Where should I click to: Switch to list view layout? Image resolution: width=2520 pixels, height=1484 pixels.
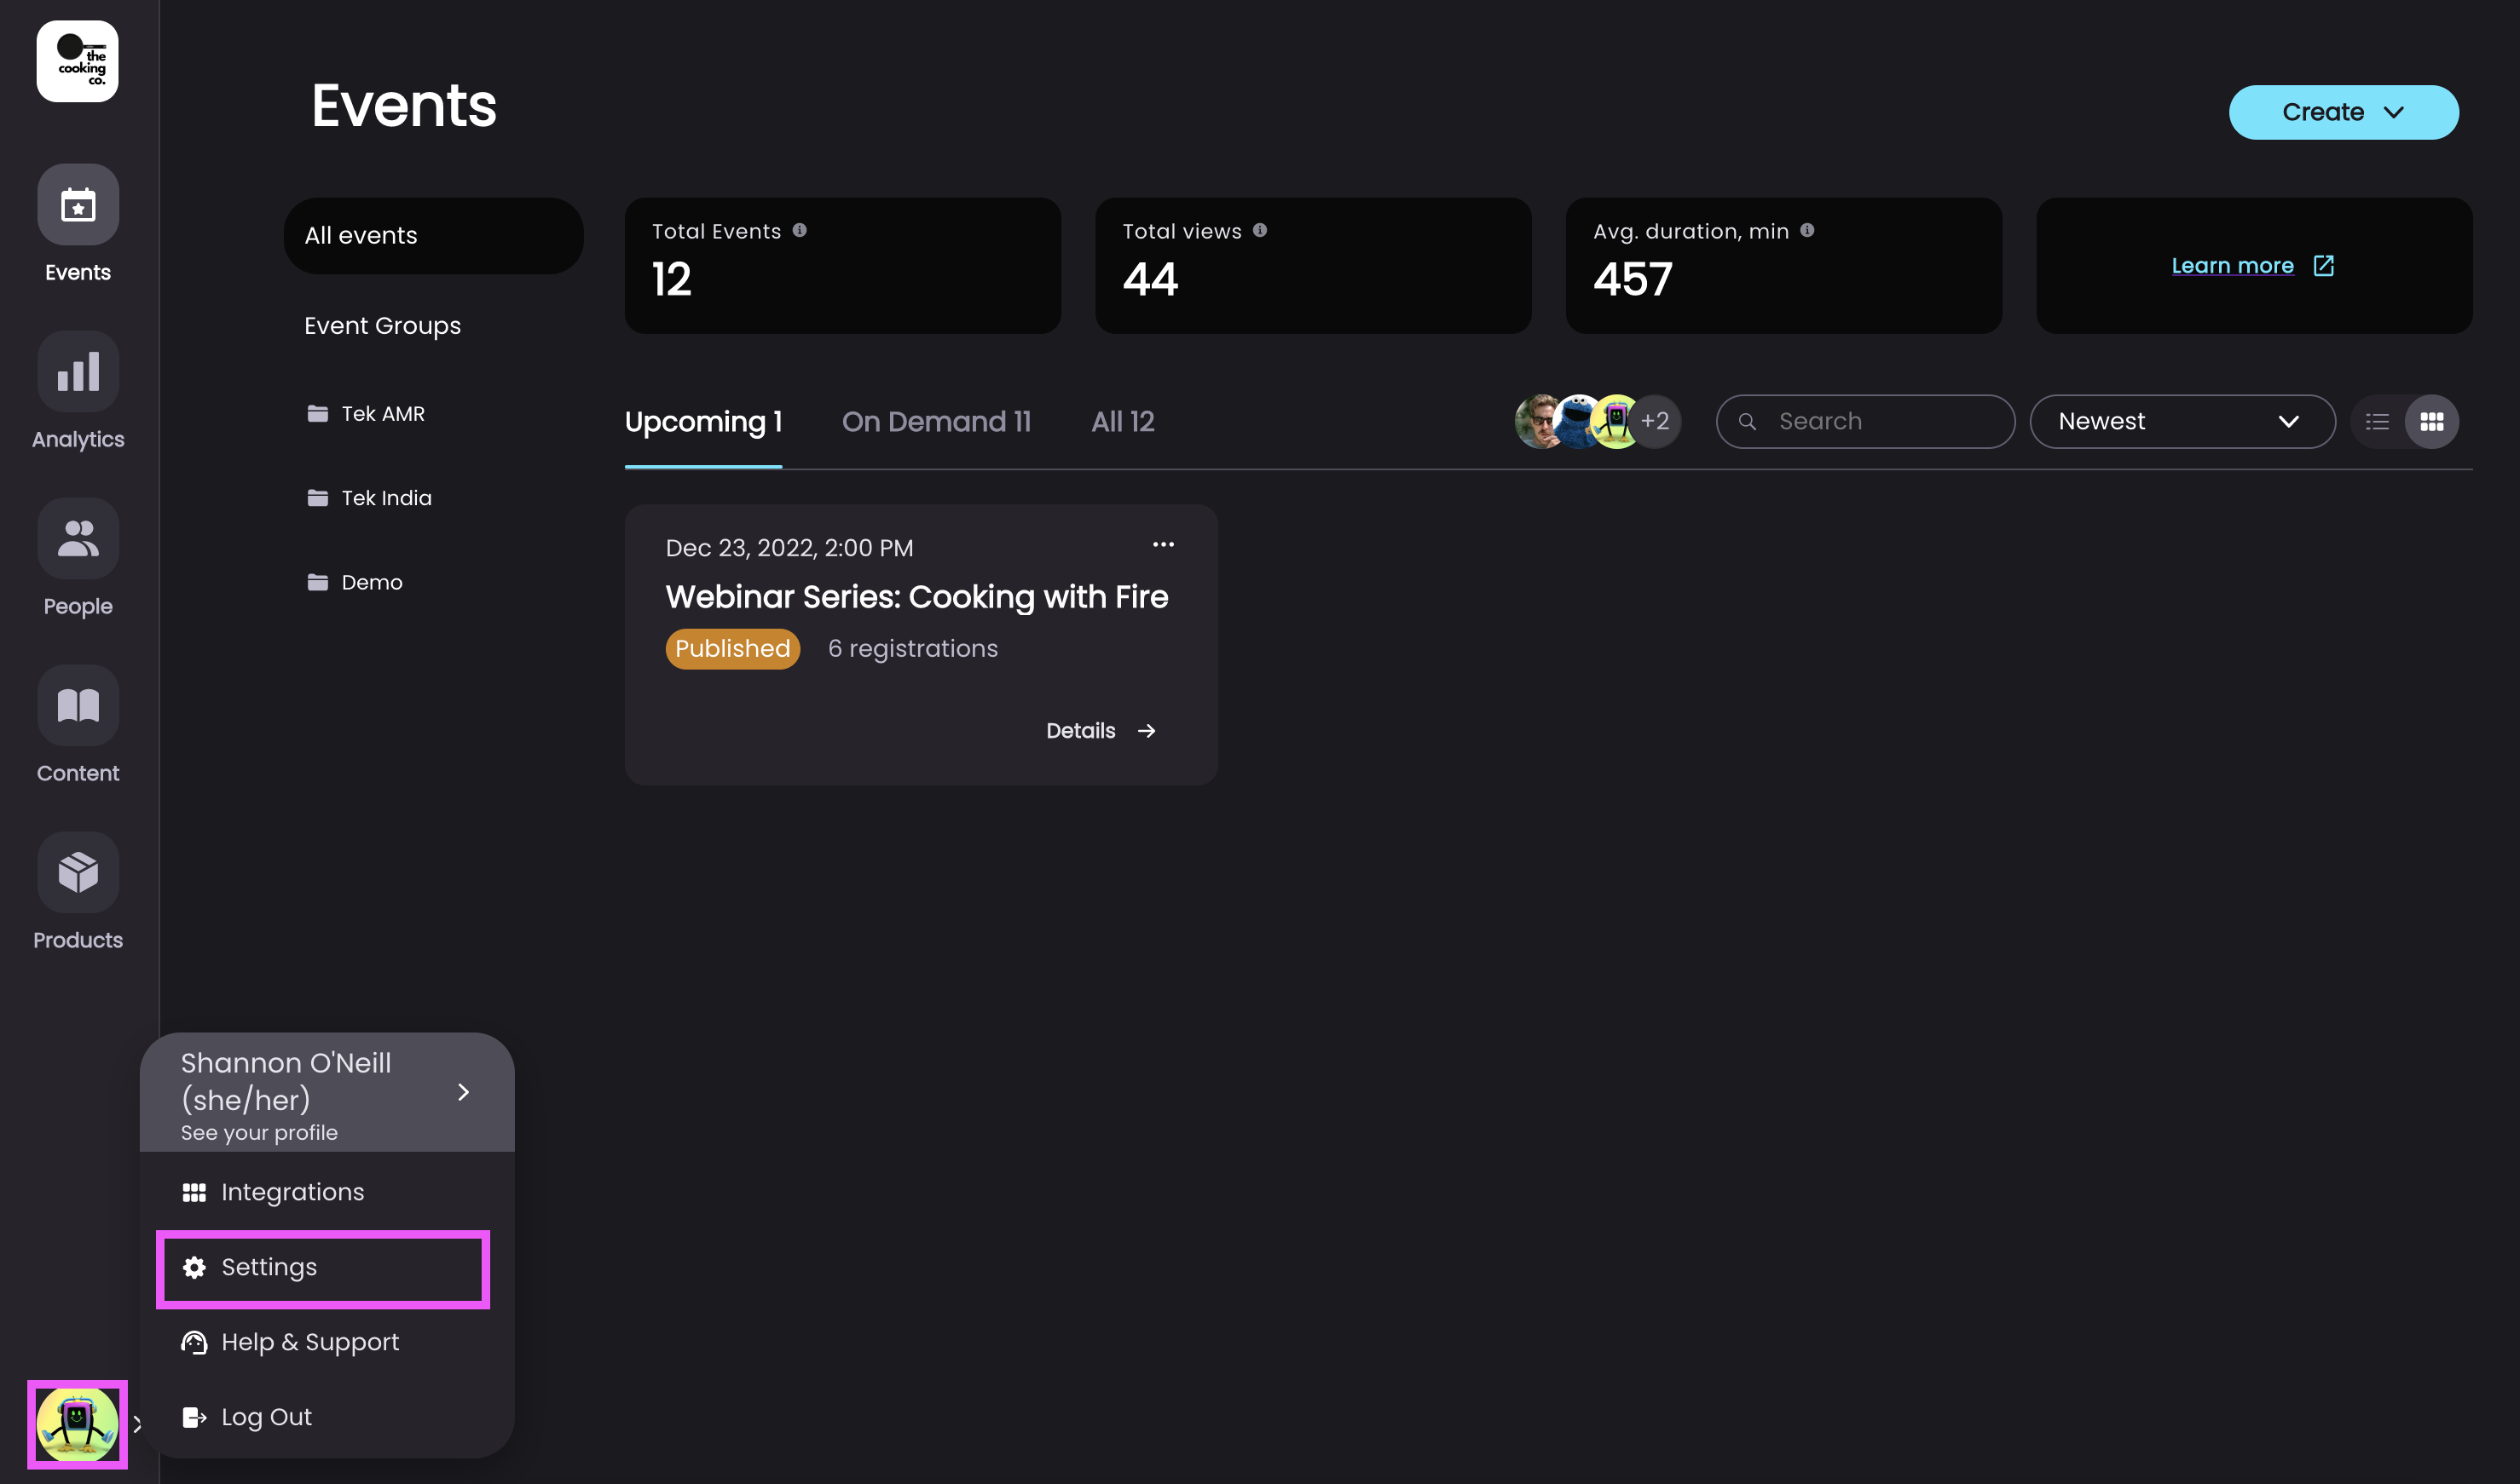(2377, 422)
